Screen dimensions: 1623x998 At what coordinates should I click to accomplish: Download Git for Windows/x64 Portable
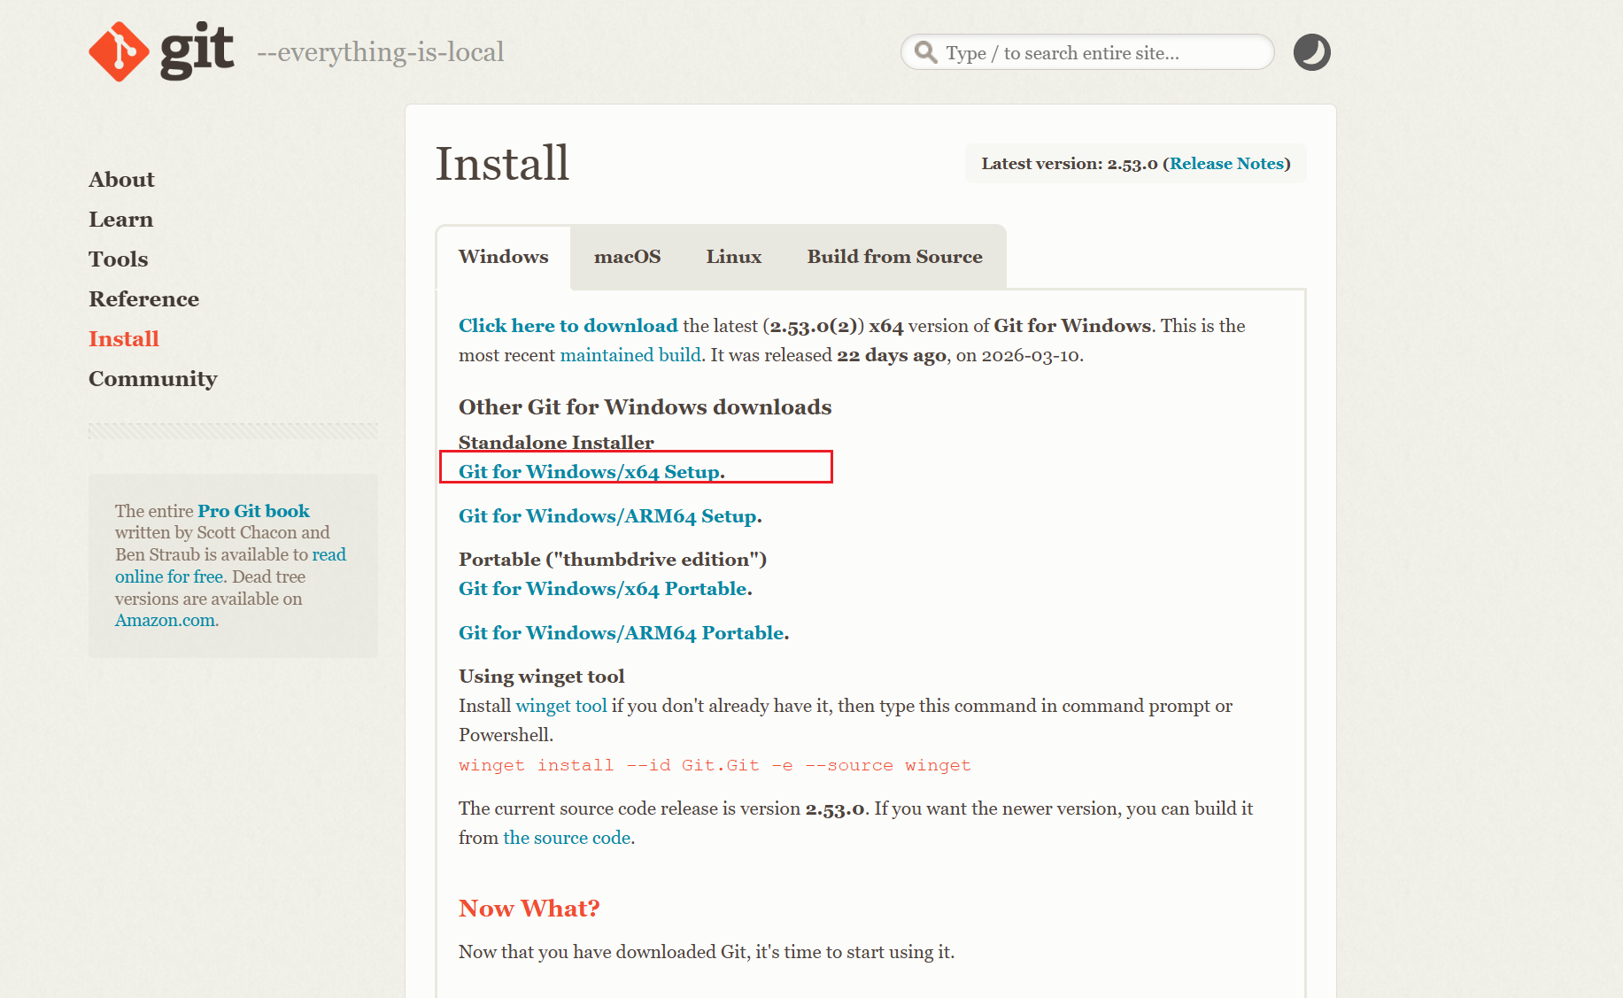click(x=603, y=589)
